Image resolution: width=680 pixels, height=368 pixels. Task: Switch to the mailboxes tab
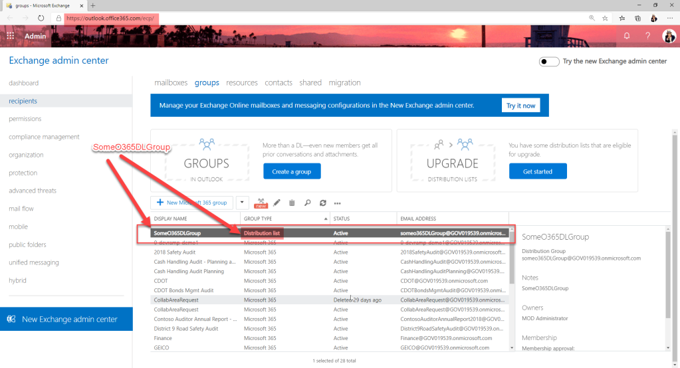171,83
